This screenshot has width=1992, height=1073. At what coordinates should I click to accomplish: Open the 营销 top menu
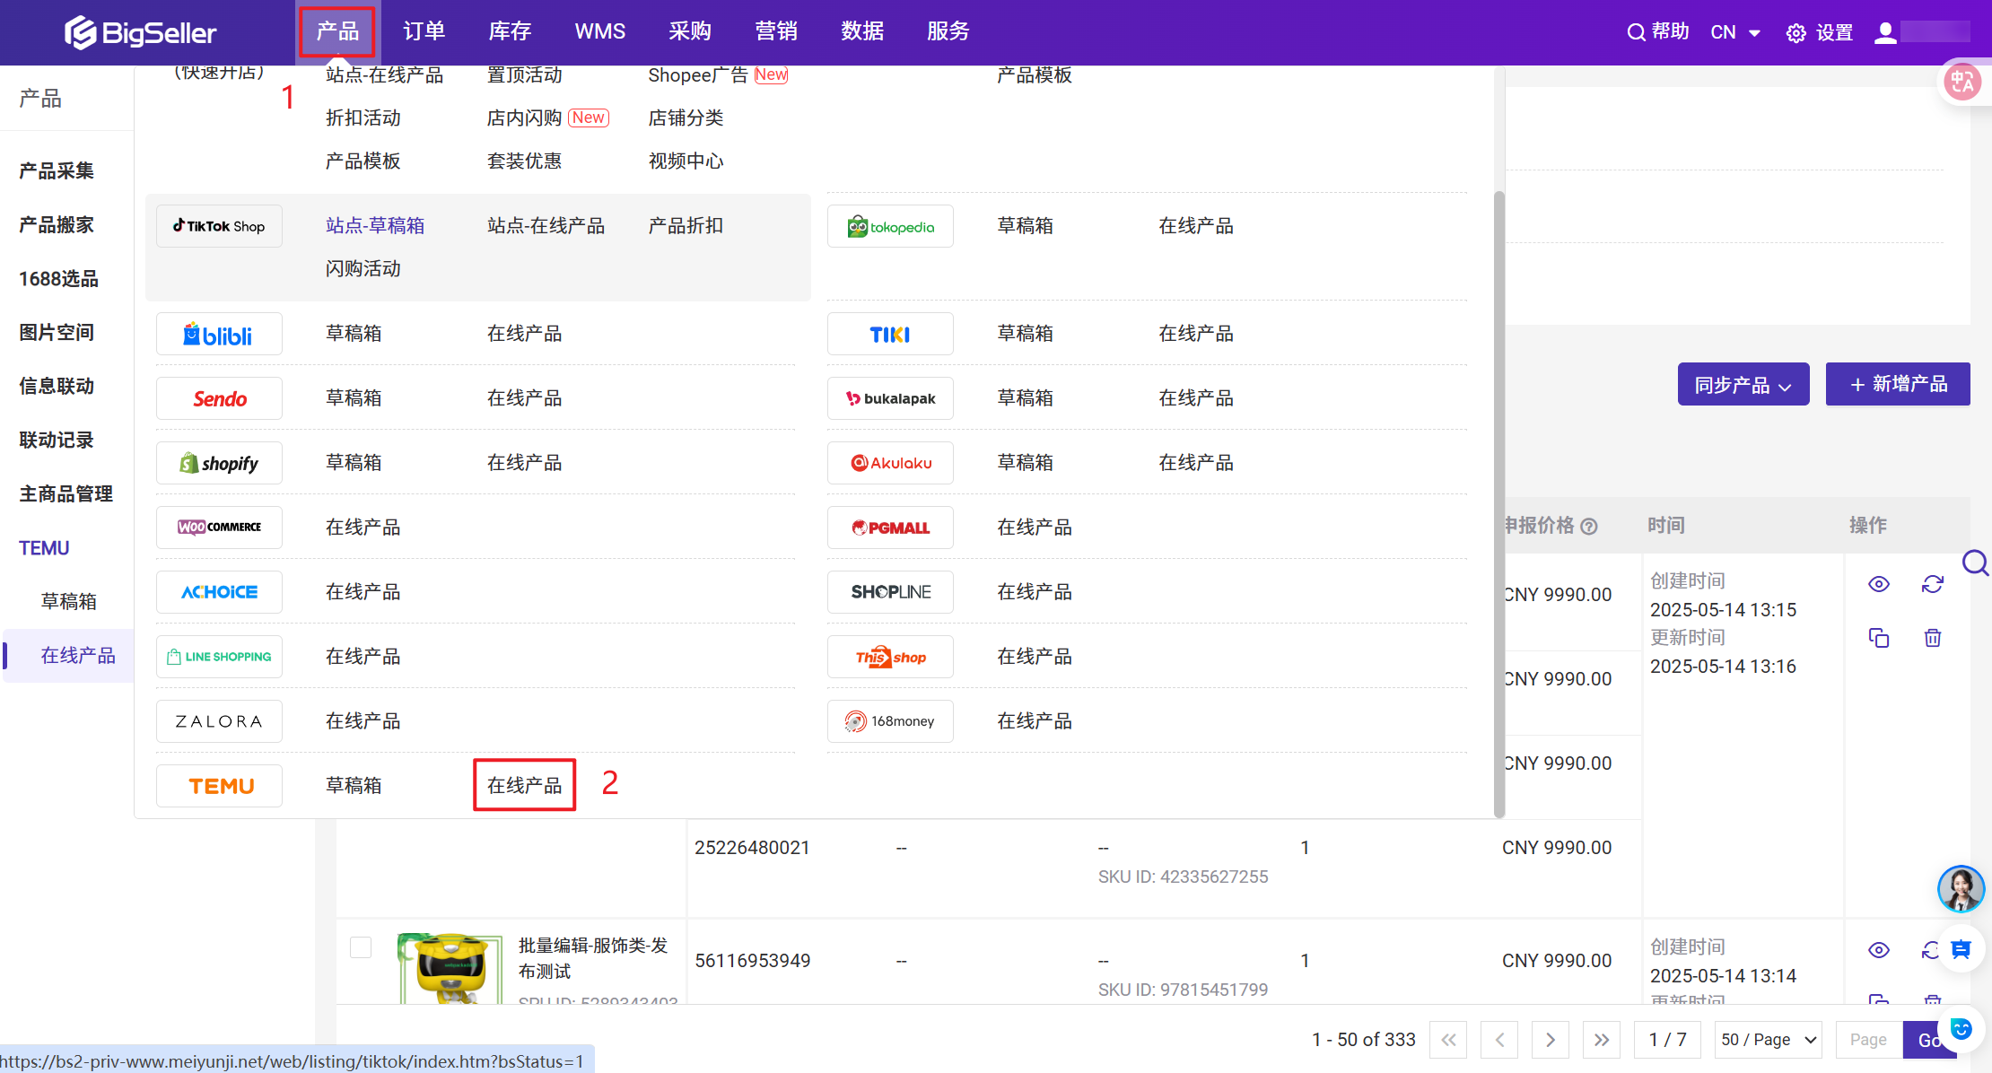[x=776, y=31]
